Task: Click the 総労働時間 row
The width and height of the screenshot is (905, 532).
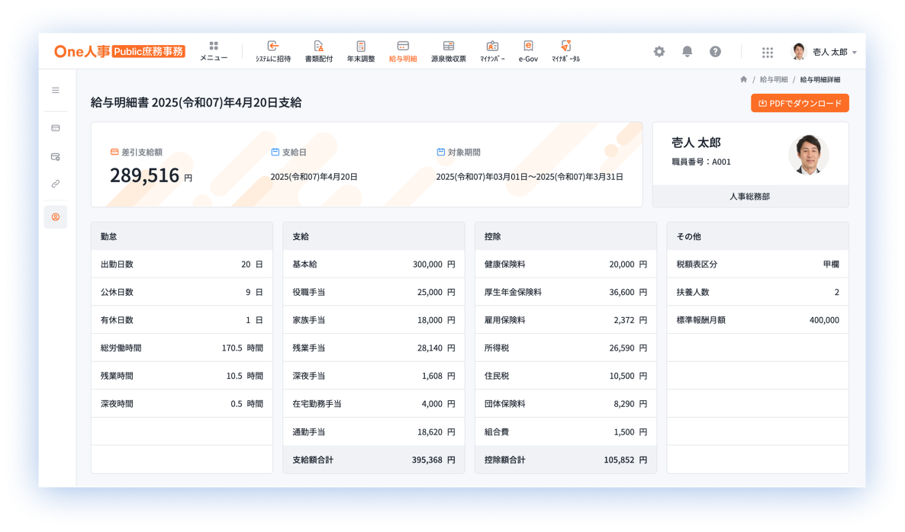Action: (182, 348)
